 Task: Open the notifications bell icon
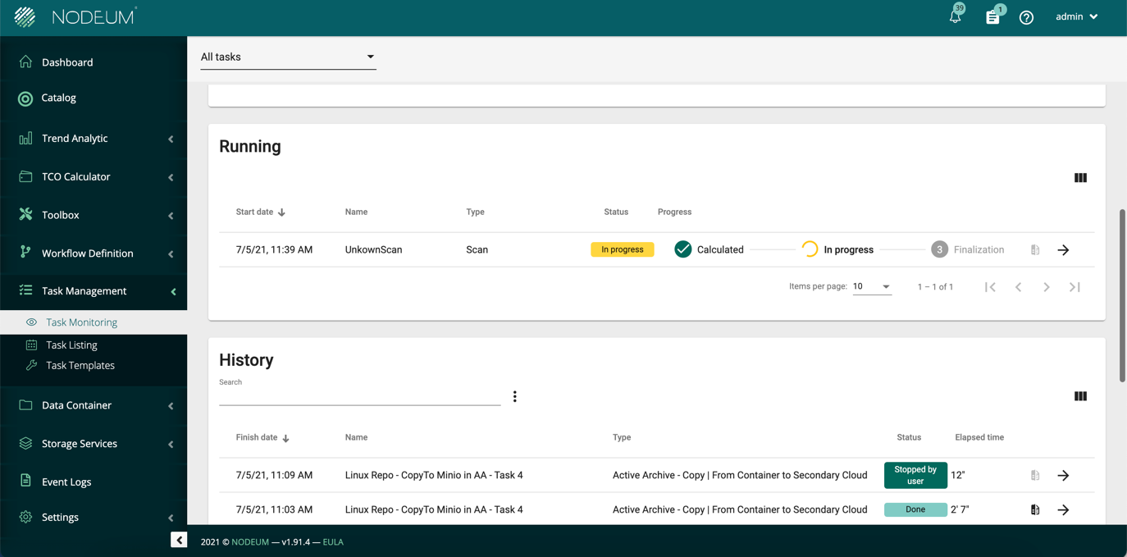click(955, 17)
